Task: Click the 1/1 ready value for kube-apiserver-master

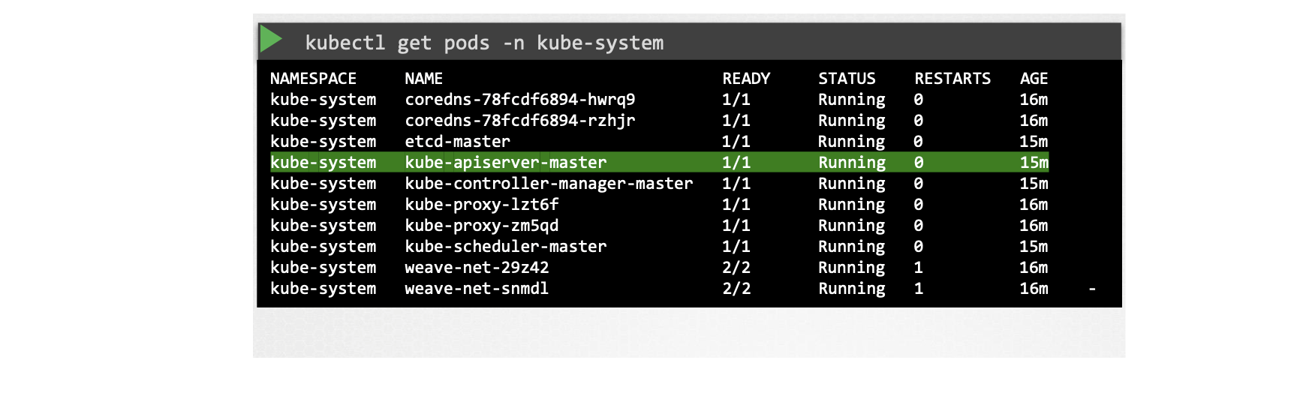Action: (736, 163)
